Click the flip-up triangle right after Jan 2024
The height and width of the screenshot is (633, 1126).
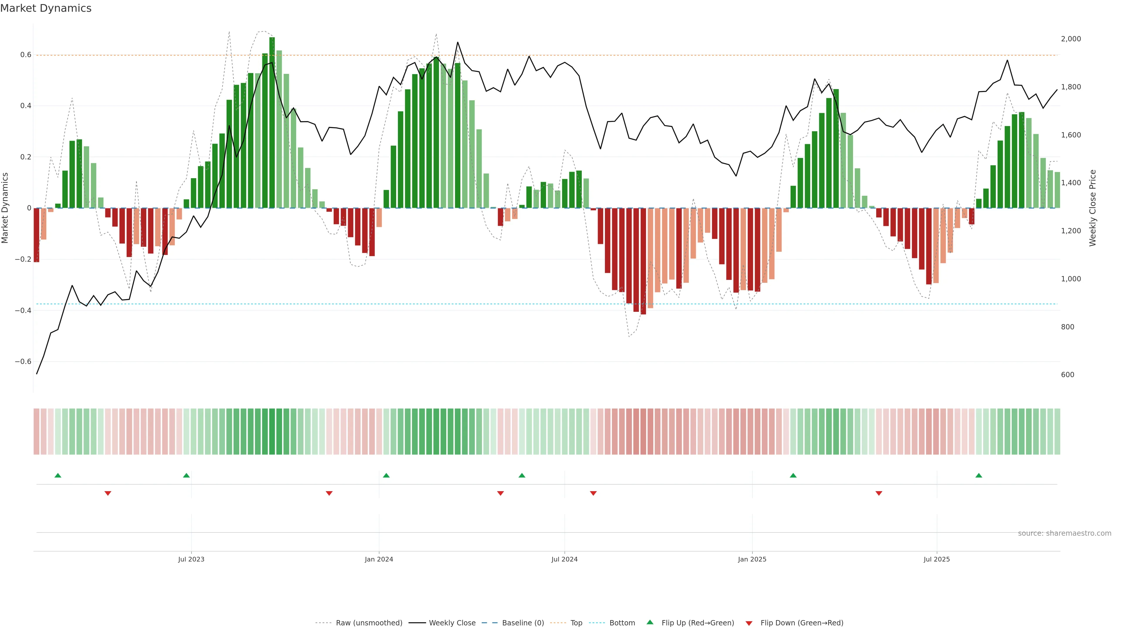click(386, 475)
